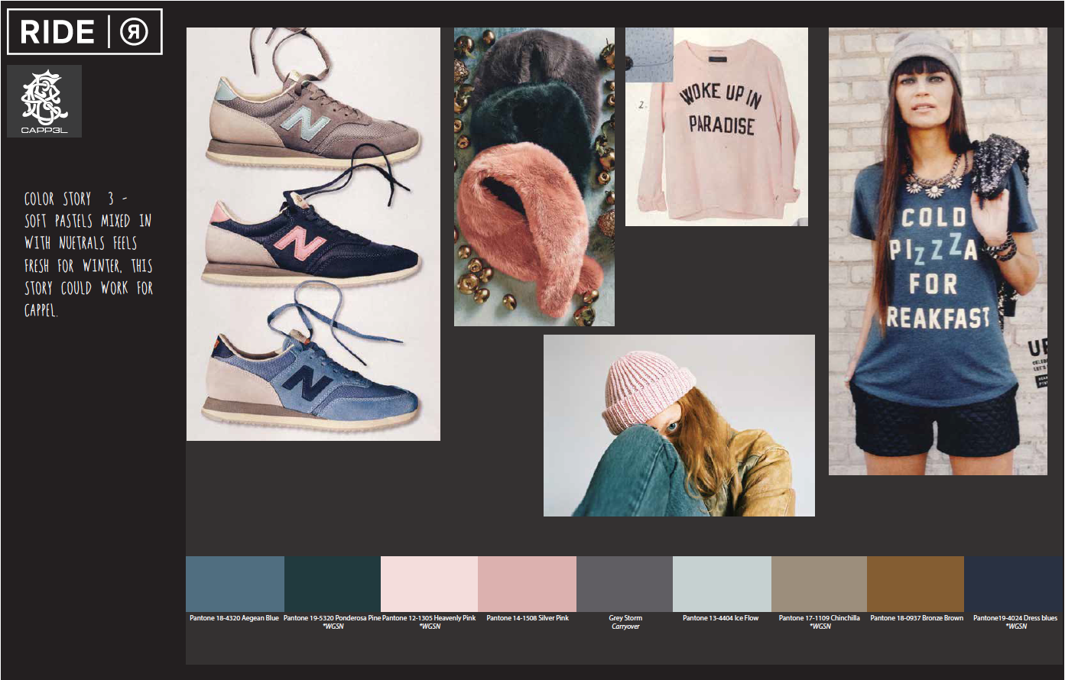The height and width of the screenshot is (680, 1065).
Task: Open the Cold Pizza For Breakfast tee photo
Action: [938, 251]
